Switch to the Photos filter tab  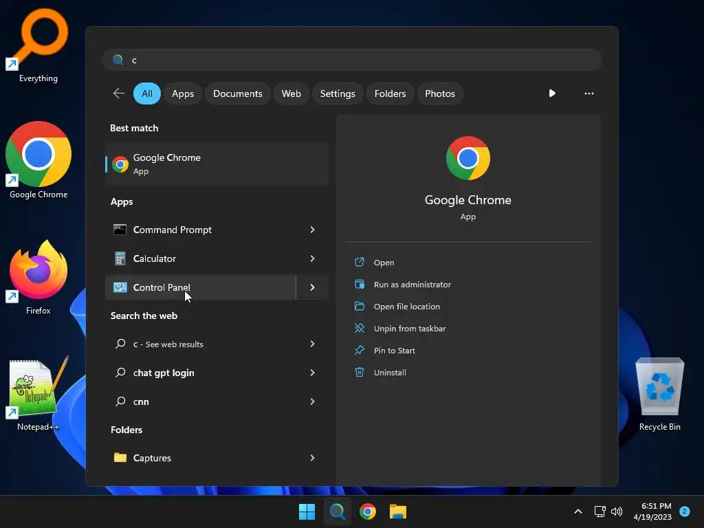(x=440, y=93)
